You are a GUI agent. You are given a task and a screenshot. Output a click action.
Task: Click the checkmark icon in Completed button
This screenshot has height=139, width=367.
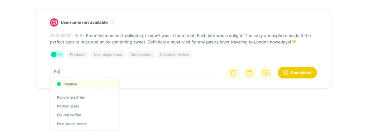tap(286, 73)
